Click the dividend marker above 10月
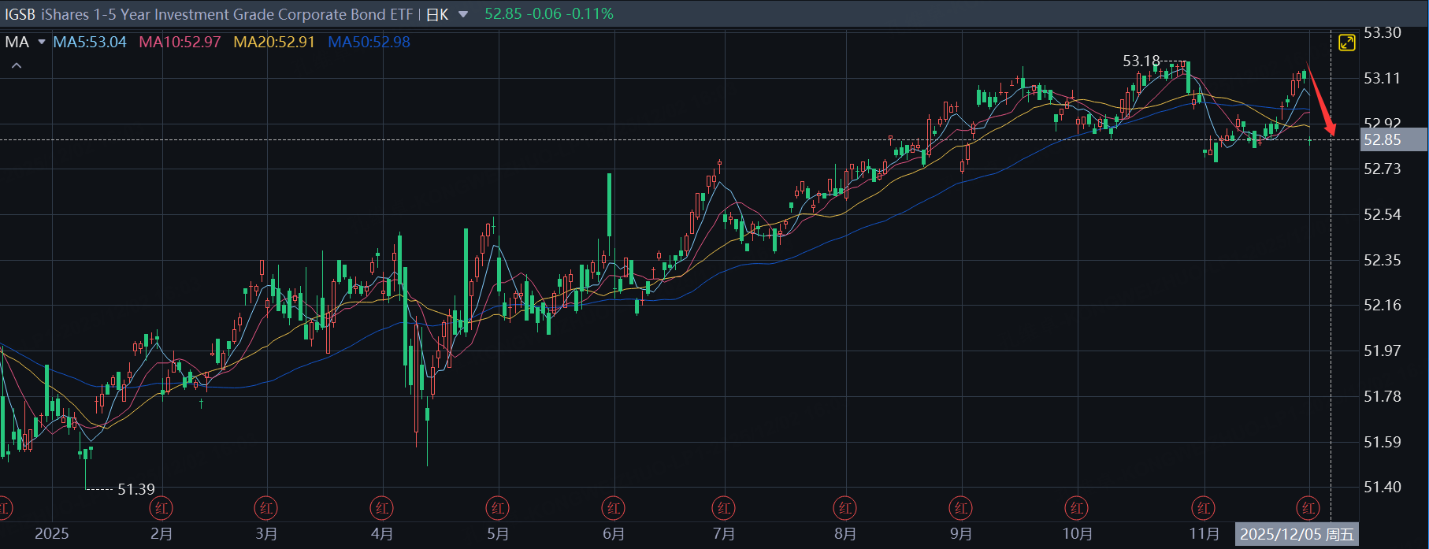Image resolution: width=1429 pixels, height=549 pixels. (1076, 508)
